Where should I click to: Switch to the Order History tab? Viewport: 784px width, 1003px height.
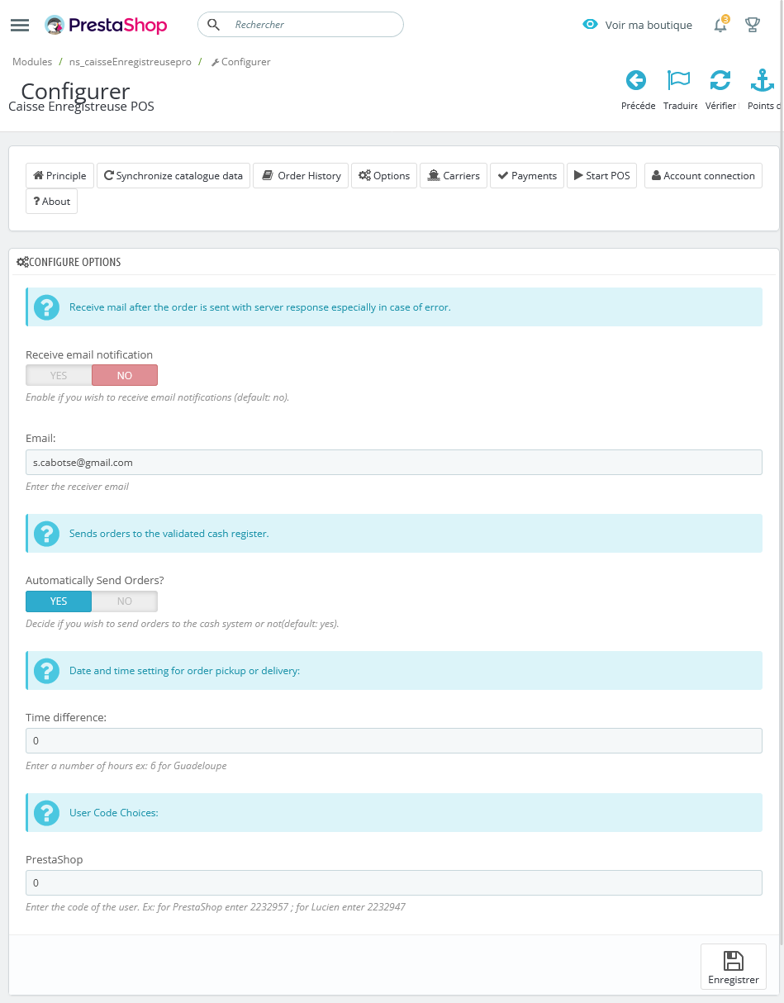[301, 175]
